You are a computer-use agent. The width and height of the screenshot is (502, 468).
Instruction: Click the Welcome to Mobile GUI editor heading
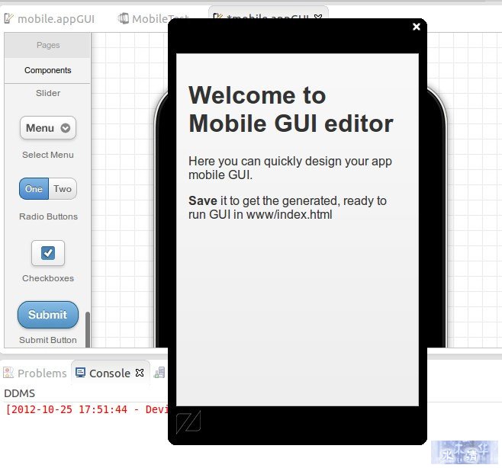click(x=291, y=110)
